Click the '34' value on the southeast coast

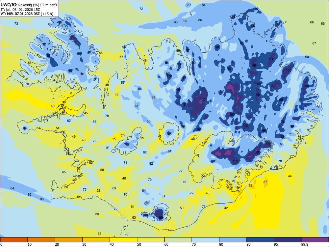[250, 185]
